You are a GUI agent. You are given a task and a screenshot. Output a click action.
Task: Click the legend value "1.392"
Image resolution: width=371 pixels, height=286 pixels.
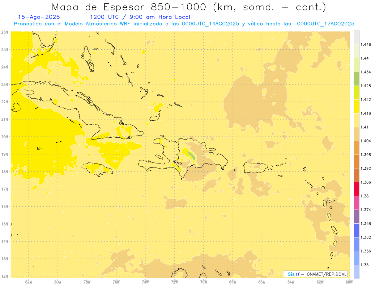click(x=365, y=168)
